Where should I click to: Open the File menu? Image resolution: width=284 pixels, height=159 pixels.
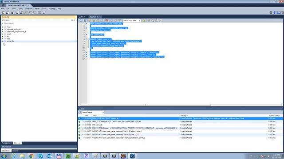point(3,9)
